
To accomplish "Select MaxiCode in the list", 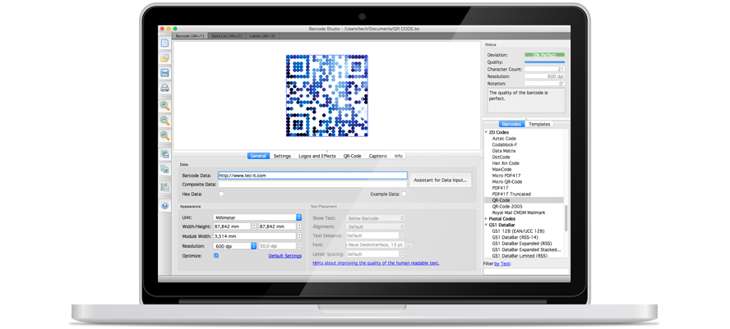I will (x=501, y=169).
